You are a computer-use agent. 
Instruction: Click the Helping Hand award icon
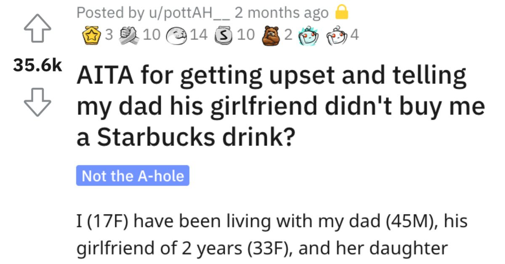coord(129,34)
